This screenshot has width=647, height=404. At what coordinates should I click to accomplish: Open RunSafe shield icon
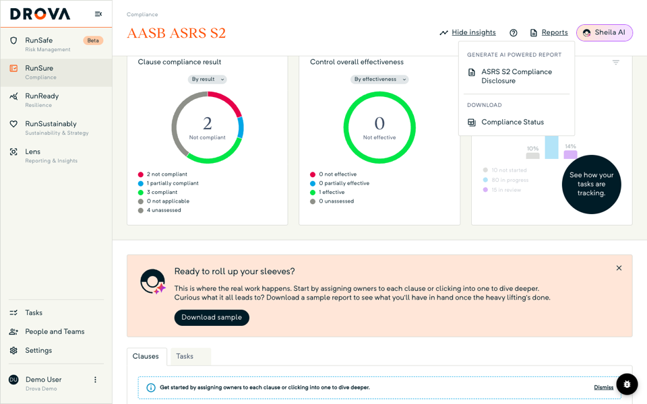[13, 40]
